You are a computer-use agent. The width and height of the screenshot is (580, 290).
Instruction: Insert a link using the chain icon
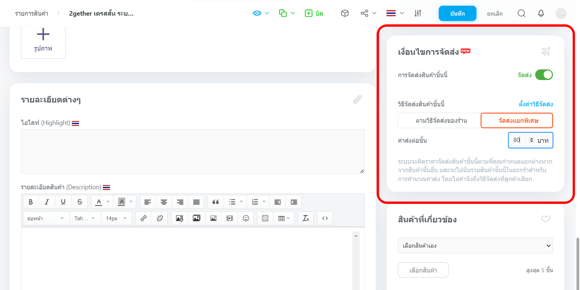pyautogui.click(x=144, y=218)
